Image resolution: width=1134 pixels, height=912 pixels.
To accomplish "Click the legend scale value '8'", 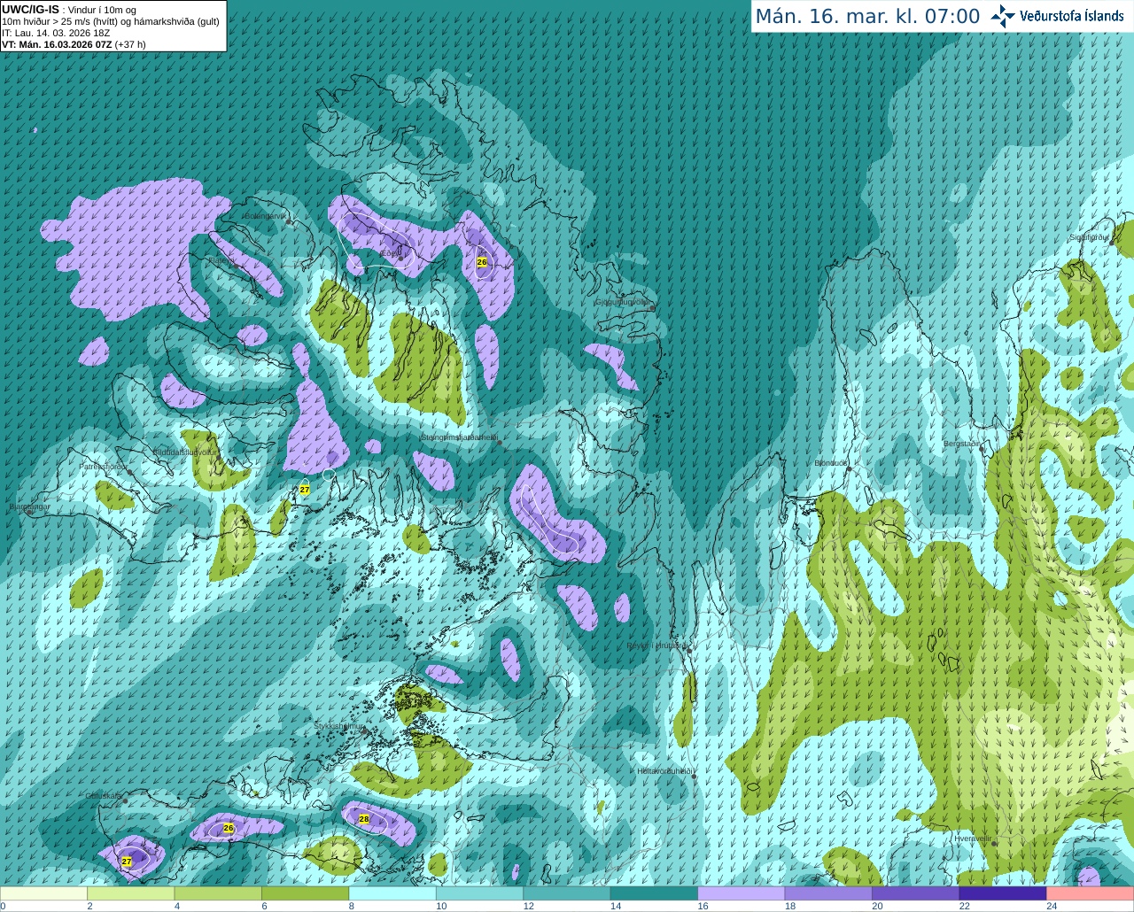I will (x=352, y=906).
